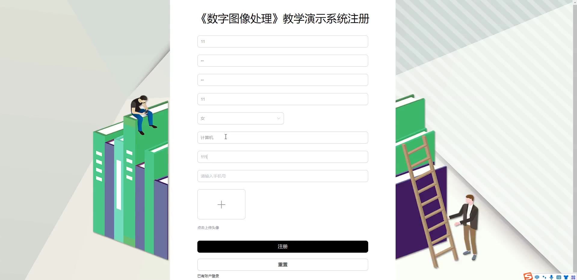
Task: Expand the gender dropdown showing 女
Action: (240, 118)
